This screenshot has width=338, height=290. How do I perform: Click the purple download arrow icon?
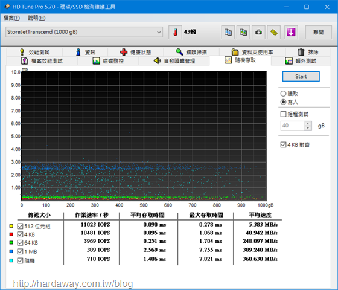[x=291, y=33]
